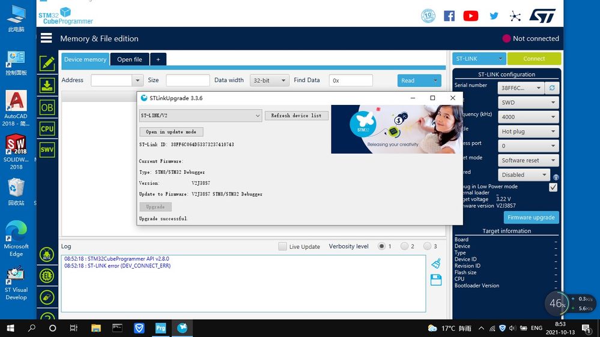Click the ST-LINK error (DEV_CONNECT_ERR) log line
Screen dimensions: 600x337
click(118, 266)
